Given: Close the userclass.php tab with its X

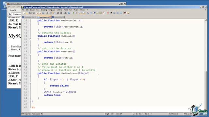Looking at the screenshot, I should (50, 17).
